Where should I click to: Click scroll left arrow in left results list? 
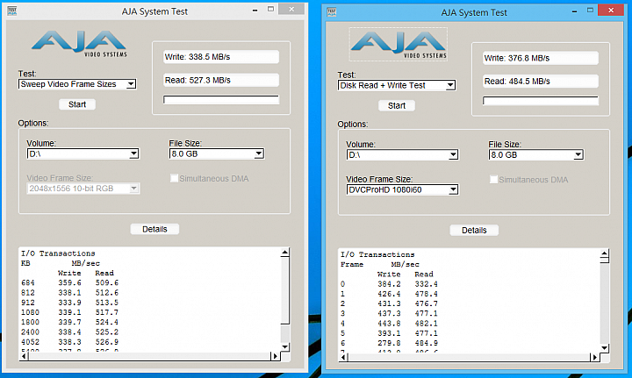pyautogui.click(x=25, y=356)
